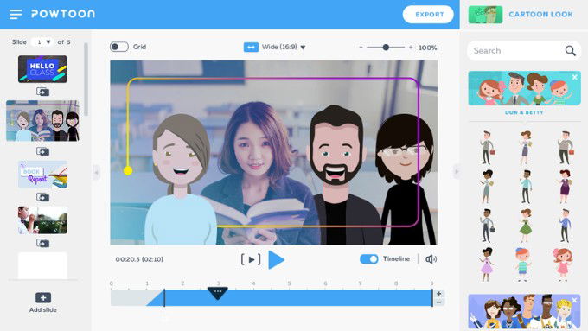Viewport: 588px width, 331px height.
Task: Select woman in green dress character
Action: 526,226
